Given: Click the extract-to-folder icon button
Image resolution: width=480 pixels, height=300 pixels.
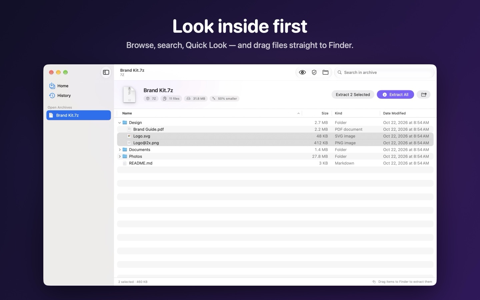Looking at the screenshot, I should pyautogui.click(x=424, y=95).
